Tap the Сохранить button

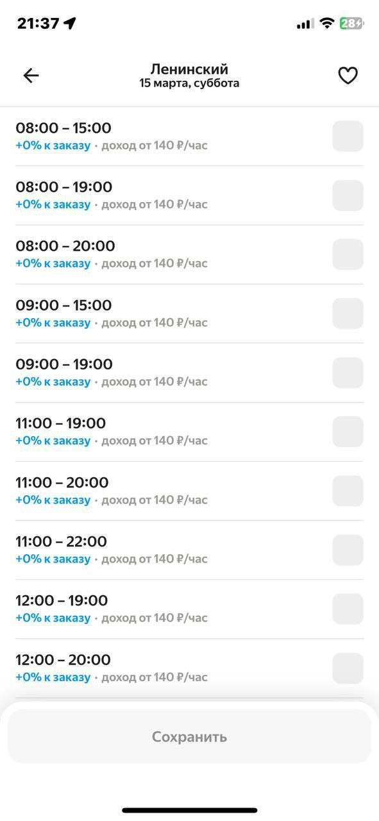[189, 736]
